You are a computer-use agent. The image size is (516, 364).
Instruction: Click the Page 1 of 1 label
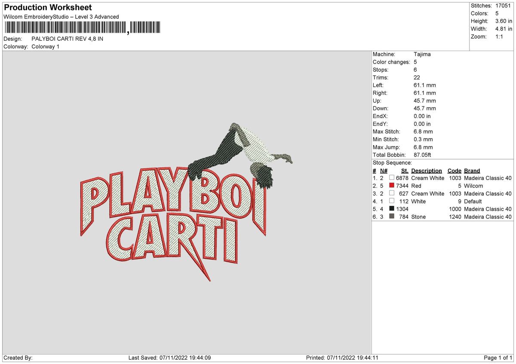point(498,357)
